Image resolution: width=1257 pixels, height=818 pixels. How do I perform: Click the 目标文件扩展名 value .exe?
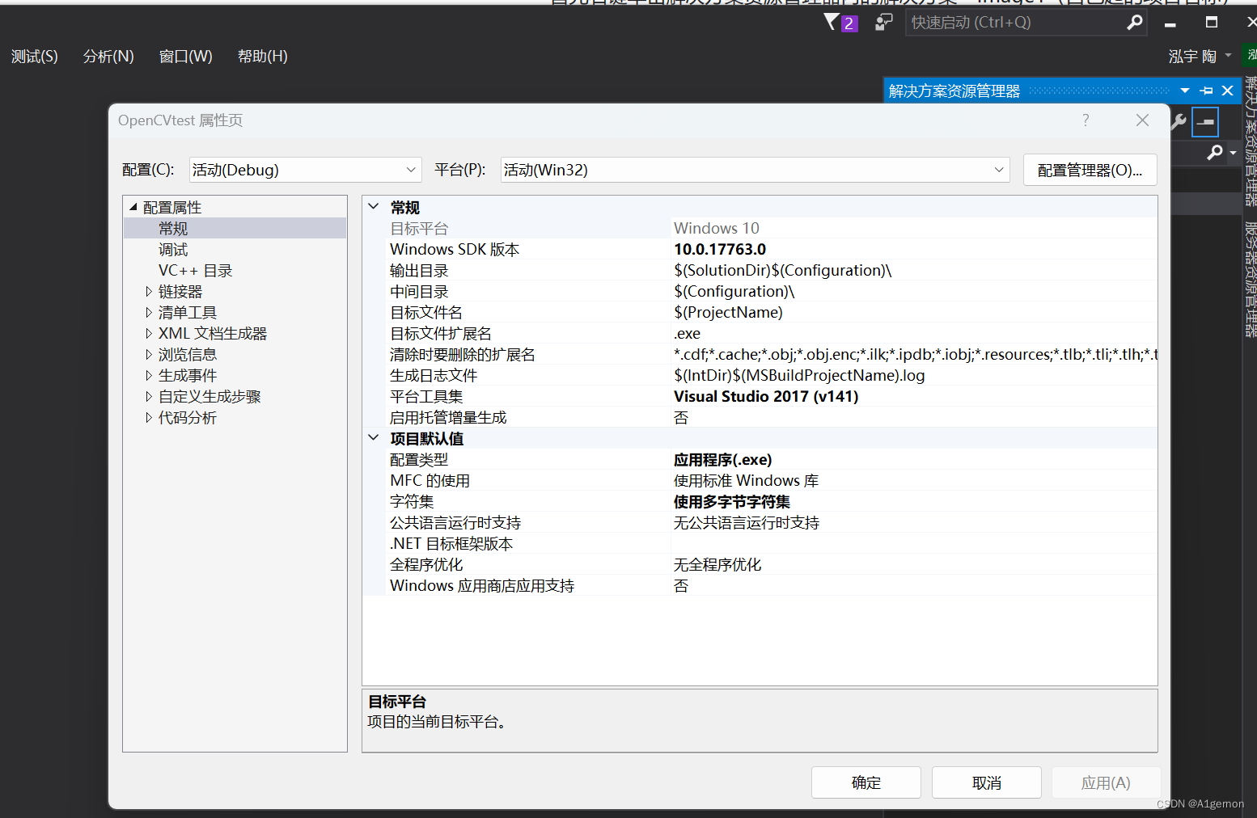[914, 333]
